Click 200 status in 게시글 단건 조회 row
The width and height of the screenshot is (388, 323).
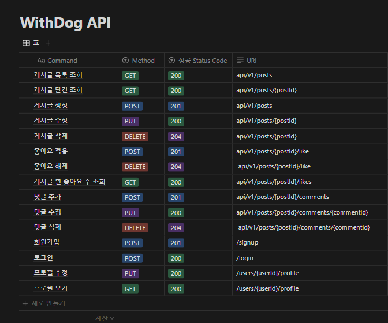pos(176,91)
